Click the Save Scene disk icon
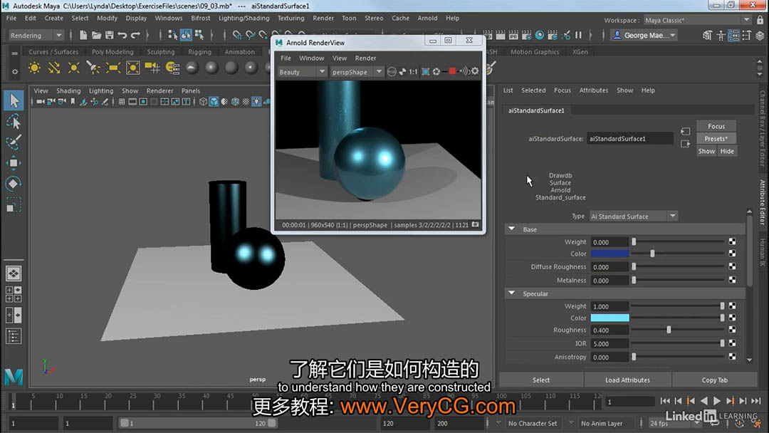Viewport: 769px width, 433px height. pos(109,36)
